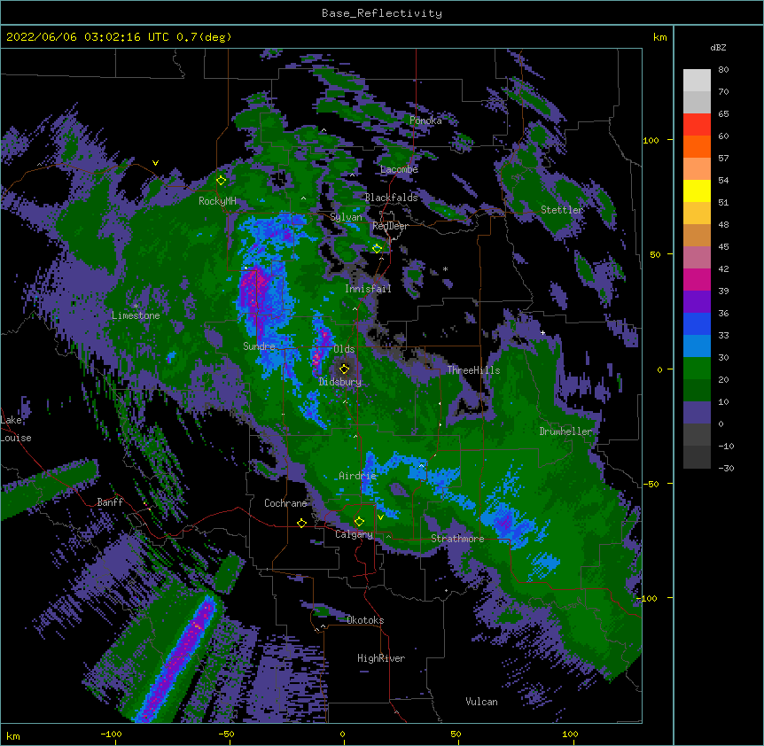The height and width of the screenshot is (746, 764).
Task: Select the Blackfalds label
Action: pyautogui.click(x=391, y=198)
